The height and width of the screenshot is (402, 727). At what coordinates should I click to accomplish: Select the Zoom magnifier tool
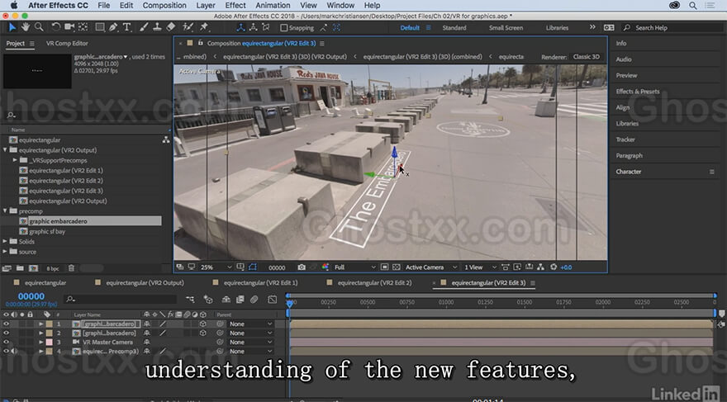pos(39,27)
